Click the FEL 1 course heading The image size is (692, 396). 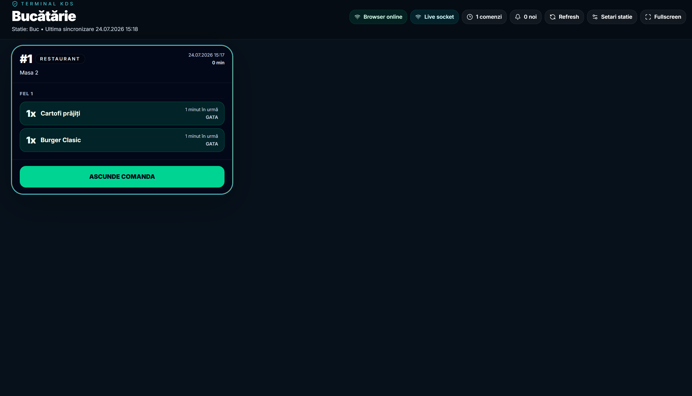[26, 93]
